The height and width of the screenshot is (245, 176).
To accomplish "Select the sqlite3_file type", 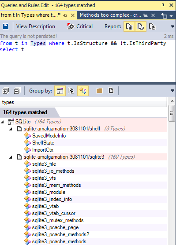I will [44, 164].
